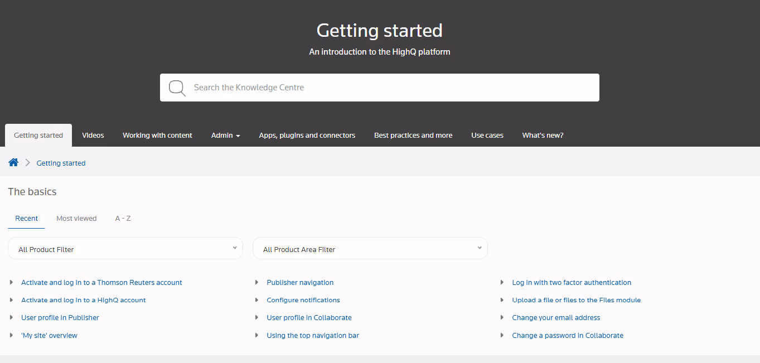Open Change your email address article

pyautogui.click(x=556, y=318)
